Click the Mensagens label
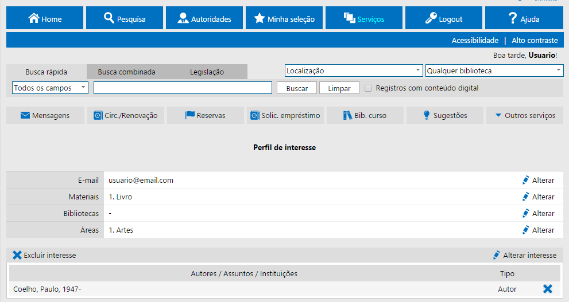569x302 pixels. [51, 116]
